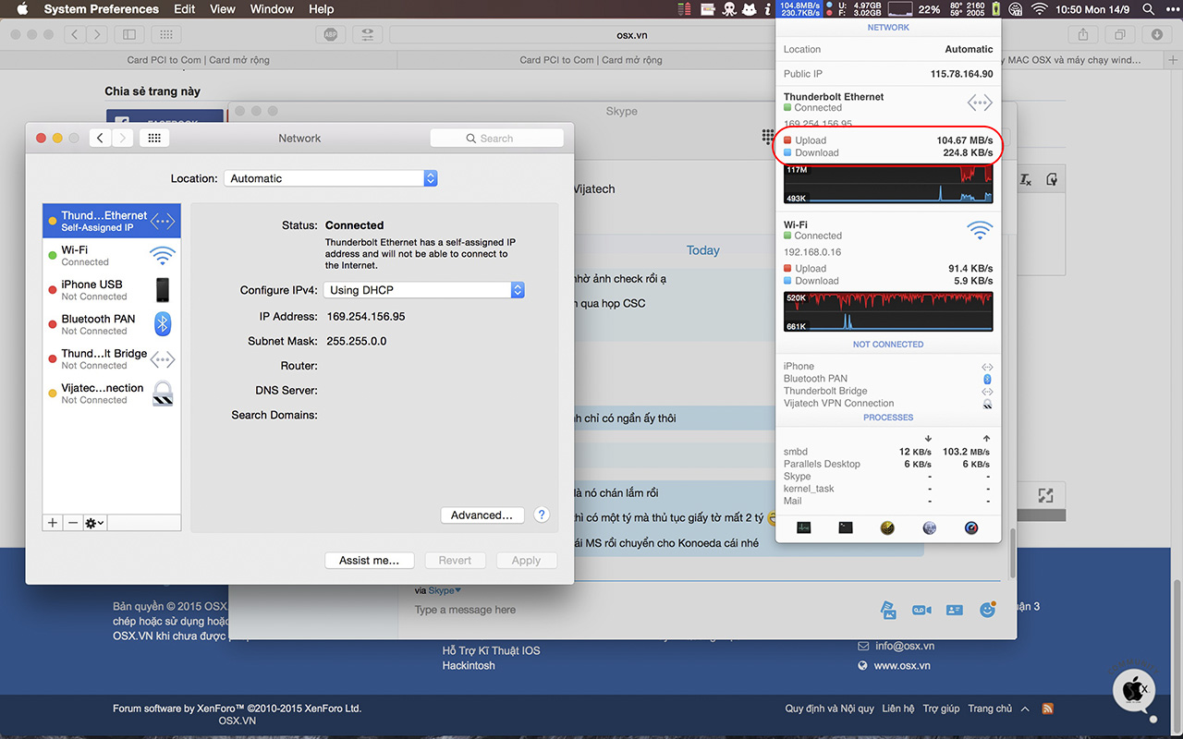Image resolution: width=1183 pixels, height=739 pixels.
Task: Click the Wi-Fi status icon in menu bar
Action: (1040, 9)
